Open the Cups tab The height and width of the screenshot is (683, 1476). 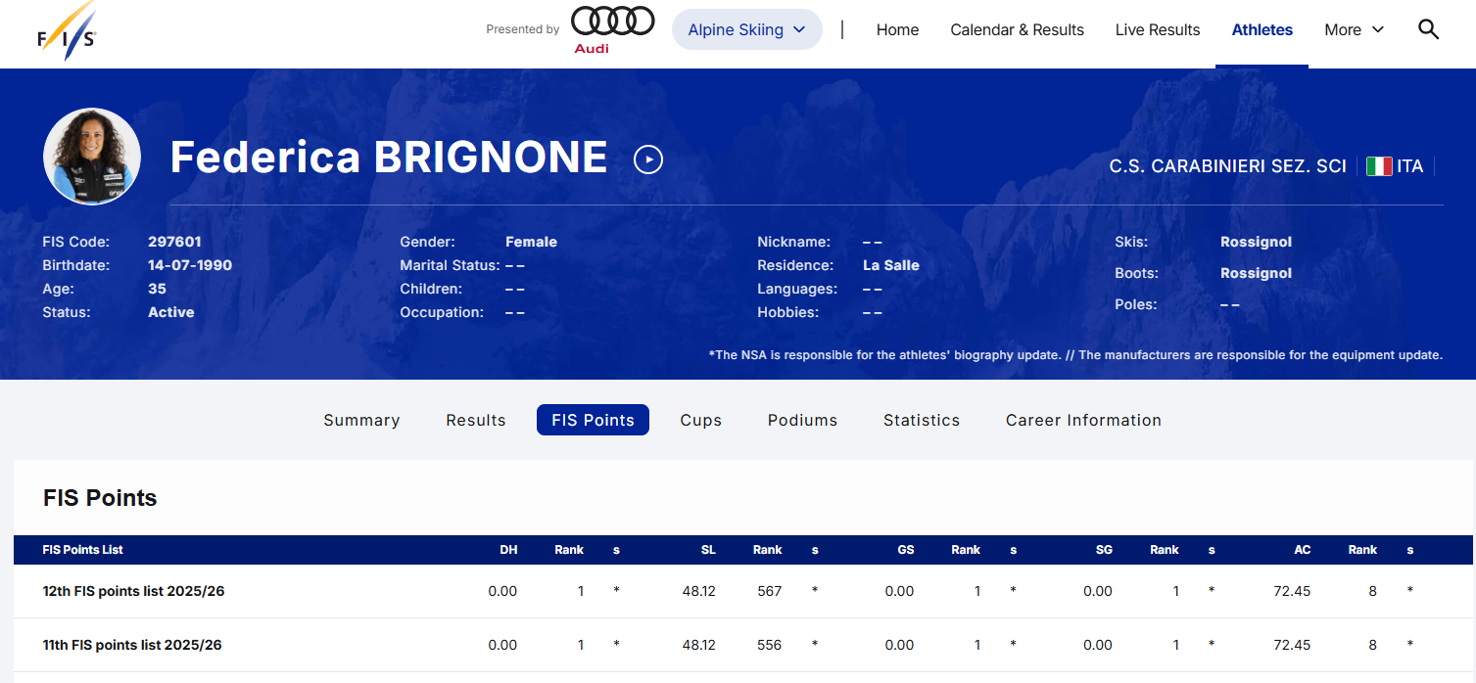click(700, 420)
